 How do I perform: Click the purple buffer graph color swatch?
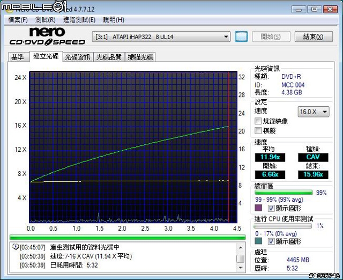click(258, 208)
